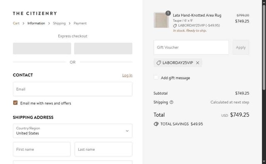Click the USD currency label
This screenshot has height=164, width=266.
224,115
